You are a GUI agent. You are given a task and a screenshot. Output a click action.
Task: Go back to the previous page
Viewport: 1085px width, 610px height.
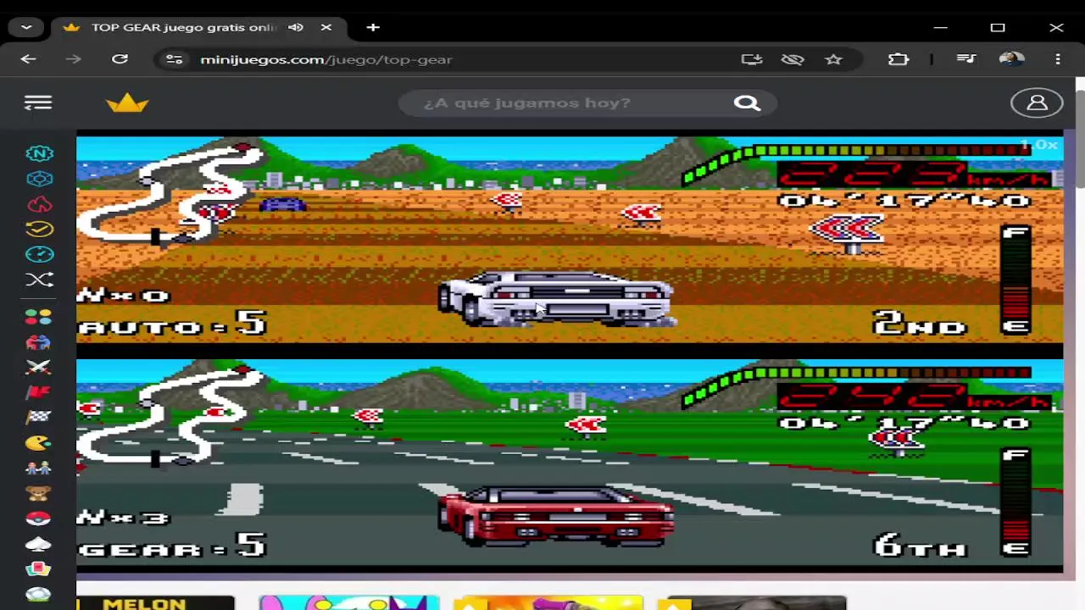[28, 59]
